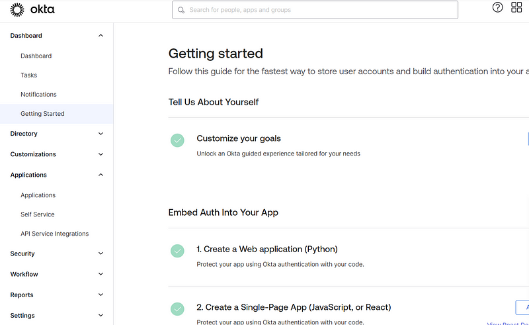Click Create a Single-Page App title
The width and height of the screenshot is (529, 325).
coord(294,307)
